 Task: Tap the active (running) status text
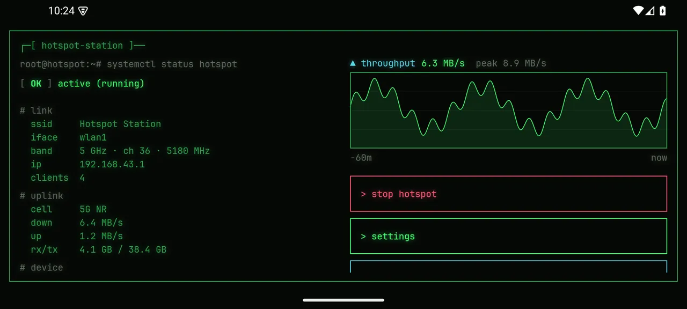pyautogui.click(x=101, y=84)
